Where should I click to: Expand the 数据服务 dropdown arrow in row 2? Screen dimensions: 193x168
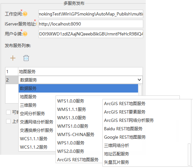139,80
